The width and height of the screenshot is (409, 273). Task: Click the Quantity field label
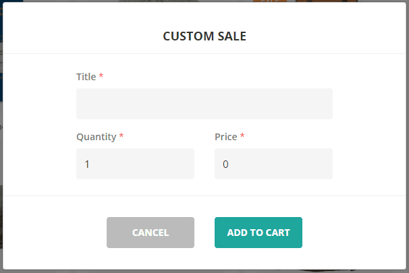[97, 137]
